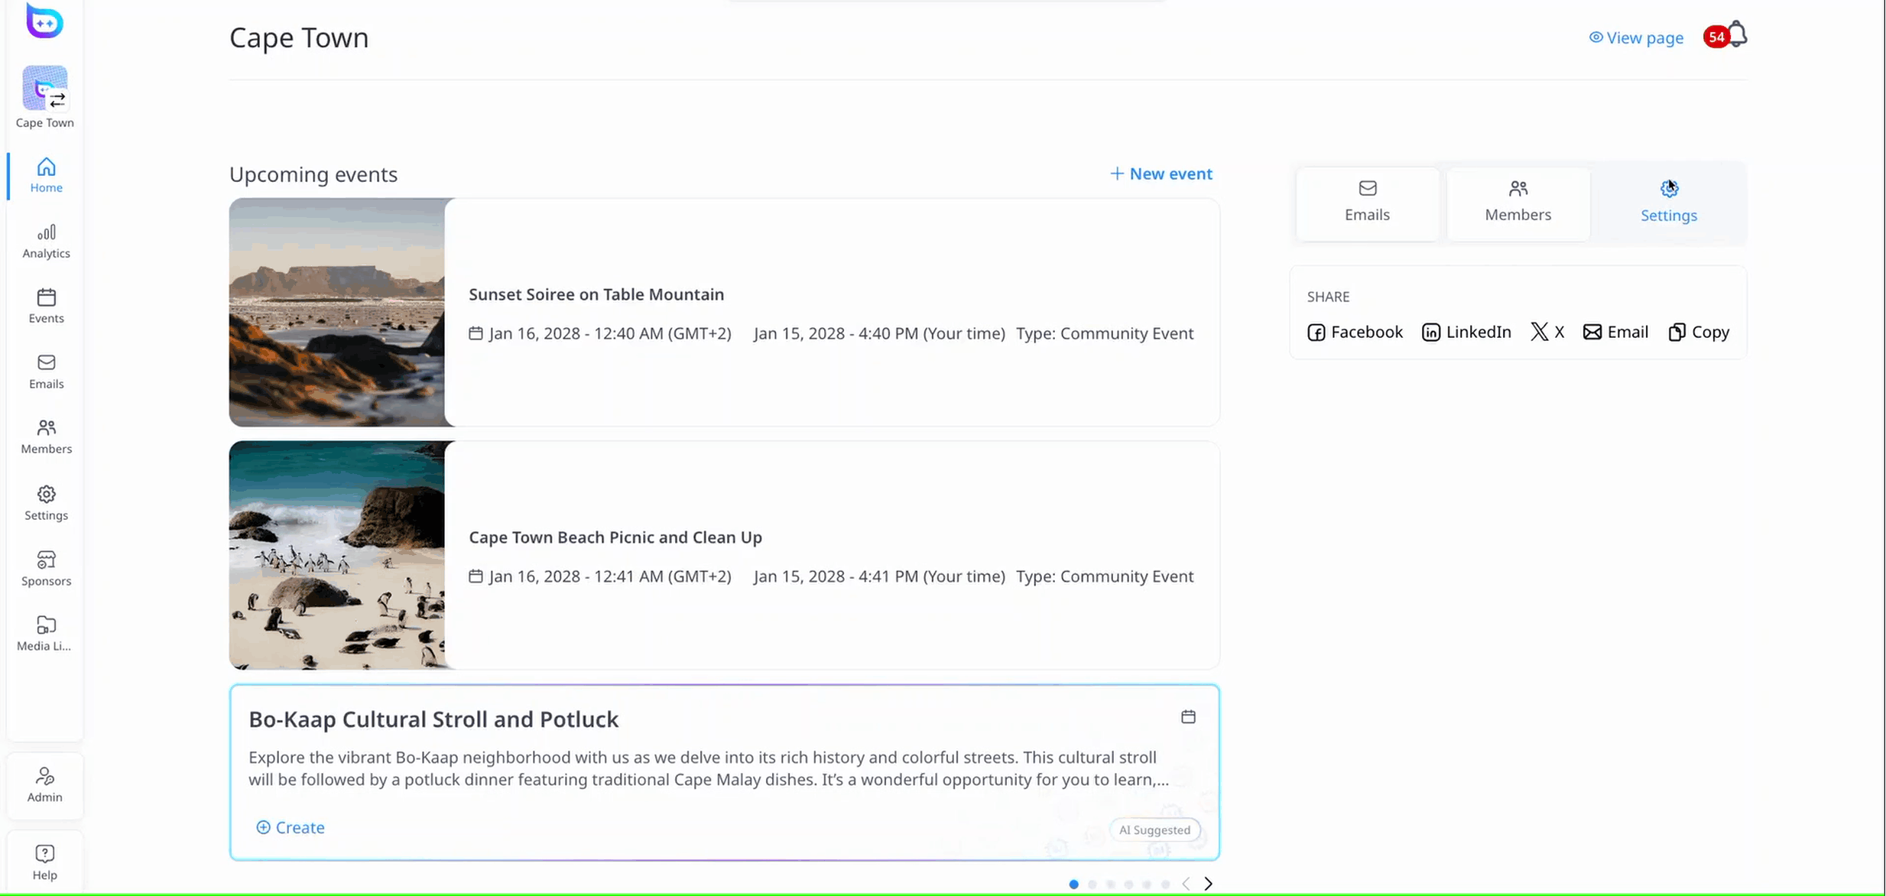Open the Admin section
Image resolution: width=1886 pixels, height=896 pixels.
coord(45,785)
